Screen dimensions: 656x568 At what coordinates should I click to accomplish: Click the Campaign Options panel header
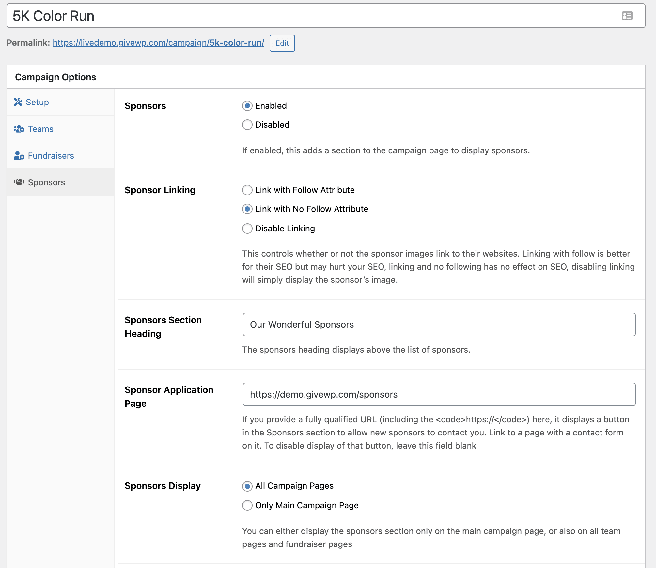point(326,77)
